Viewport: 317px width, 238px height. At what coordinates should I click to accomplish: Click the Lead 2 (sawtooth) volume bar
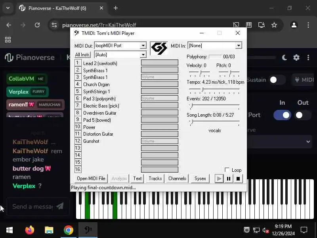click(x=160, y=63)
